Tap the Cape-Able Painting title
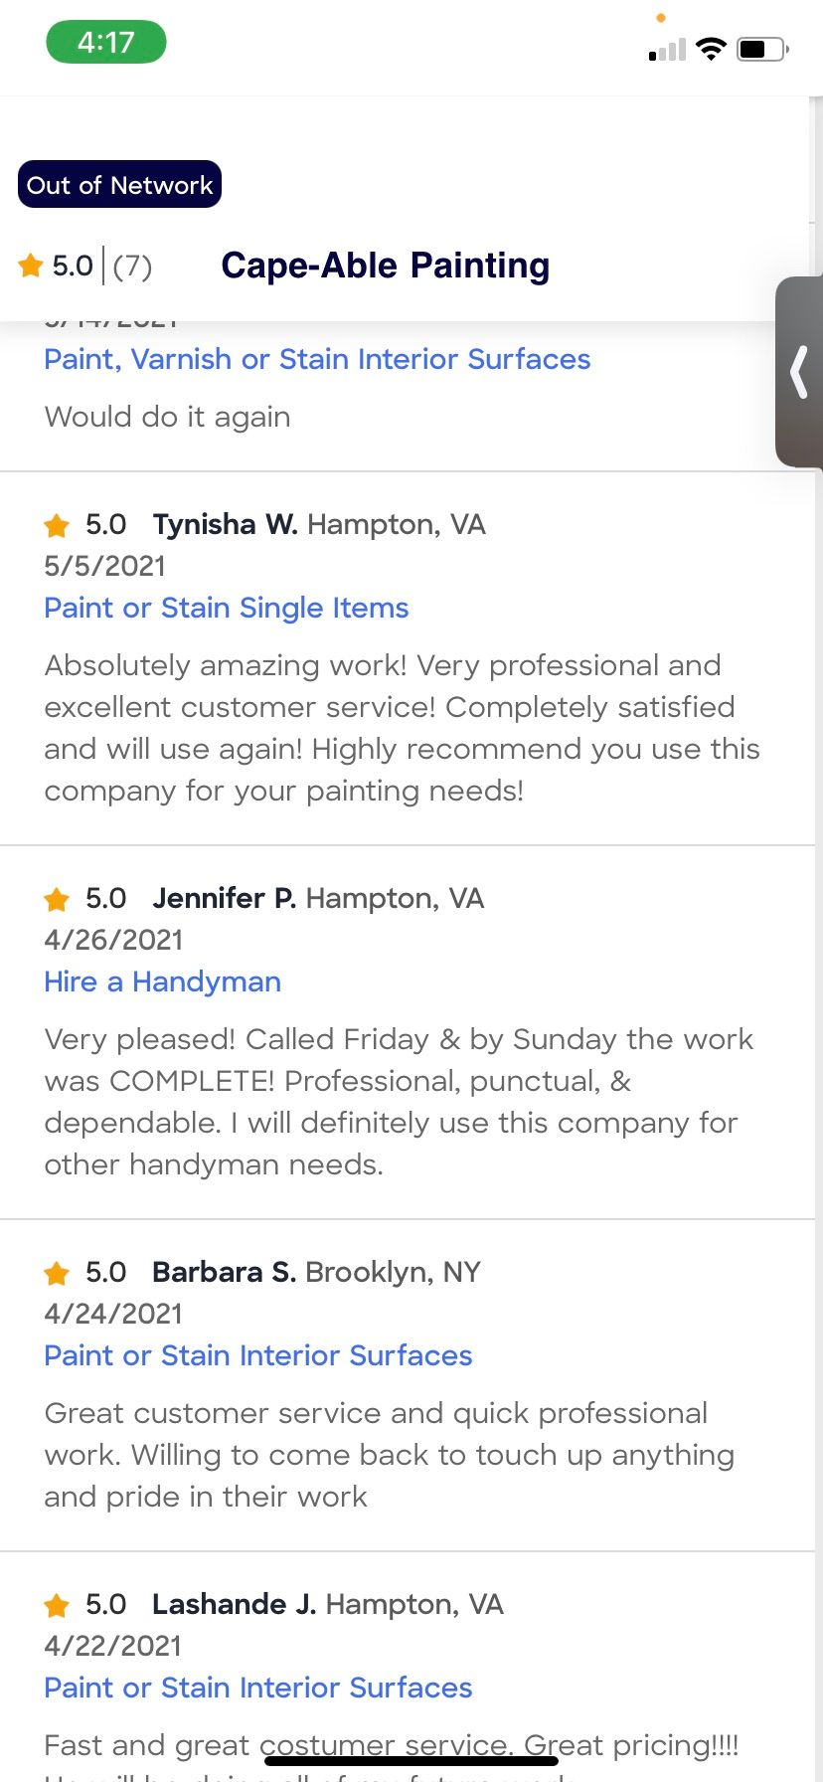The height and width of the screenshot is (1782, 823). pos(386,266)
